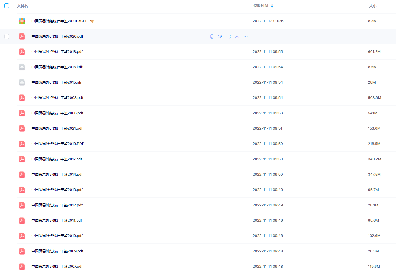Open the three-dot more menu for 2020.pdf
This screenshot has width=396, height=272.
pyautogui.click(x=246, y=36)
